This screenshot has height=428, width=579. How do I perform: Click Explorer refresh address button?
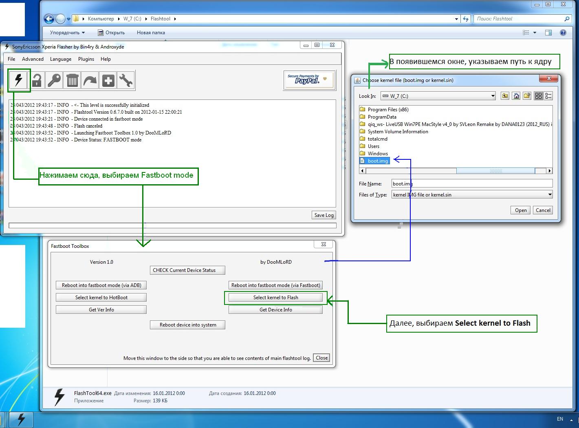466,19
